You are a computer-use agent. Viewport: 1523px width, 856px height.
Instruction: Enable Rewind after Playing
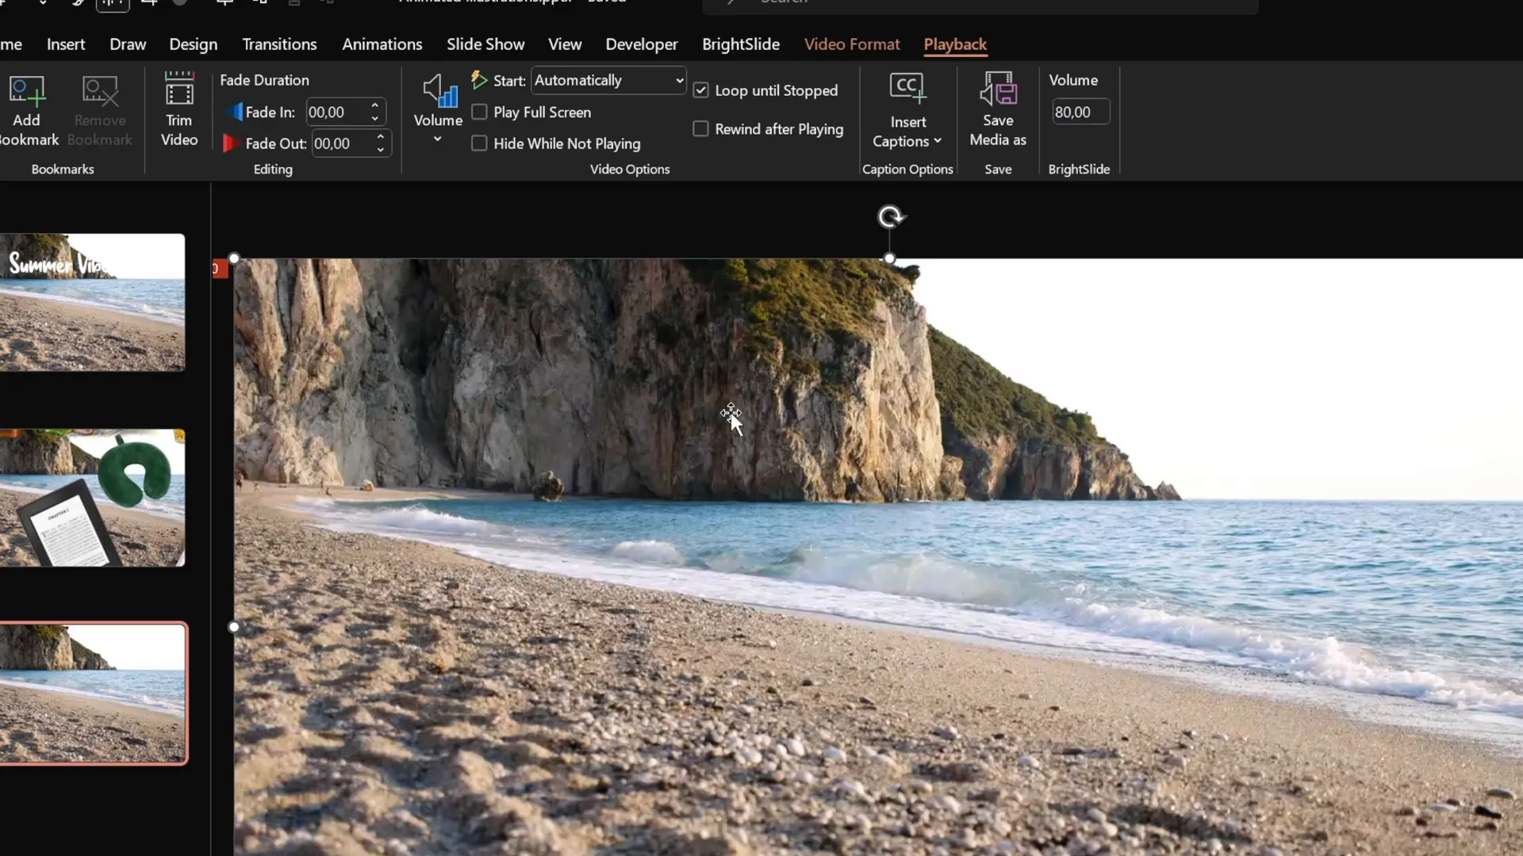pyautogui.click(x=702, y=128)
